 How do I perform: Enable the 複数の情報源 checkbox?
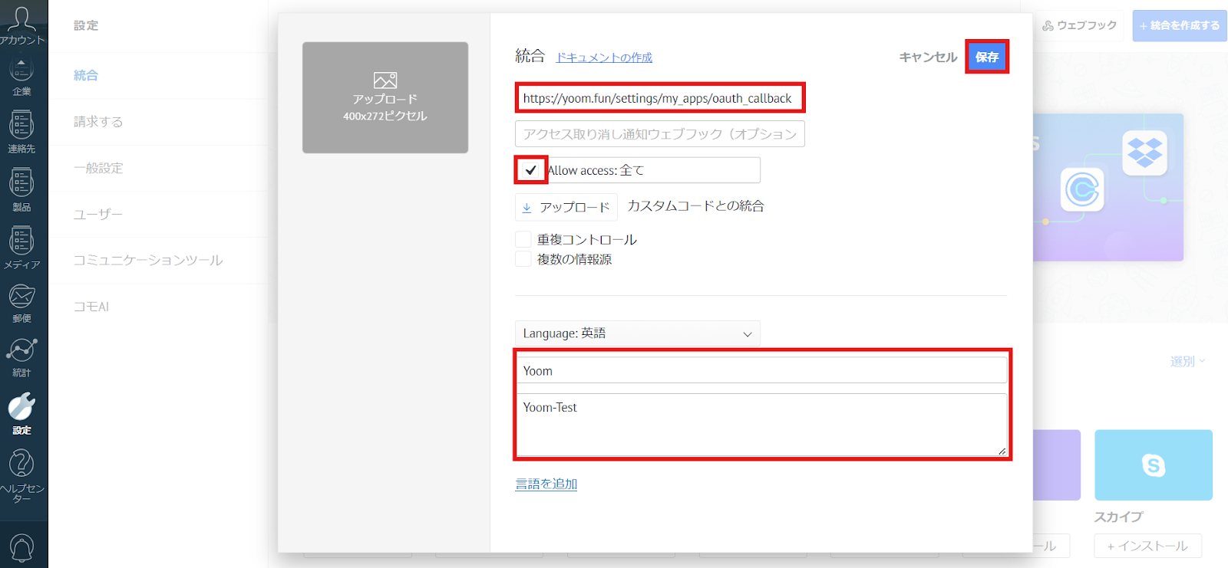click(523, 259)
